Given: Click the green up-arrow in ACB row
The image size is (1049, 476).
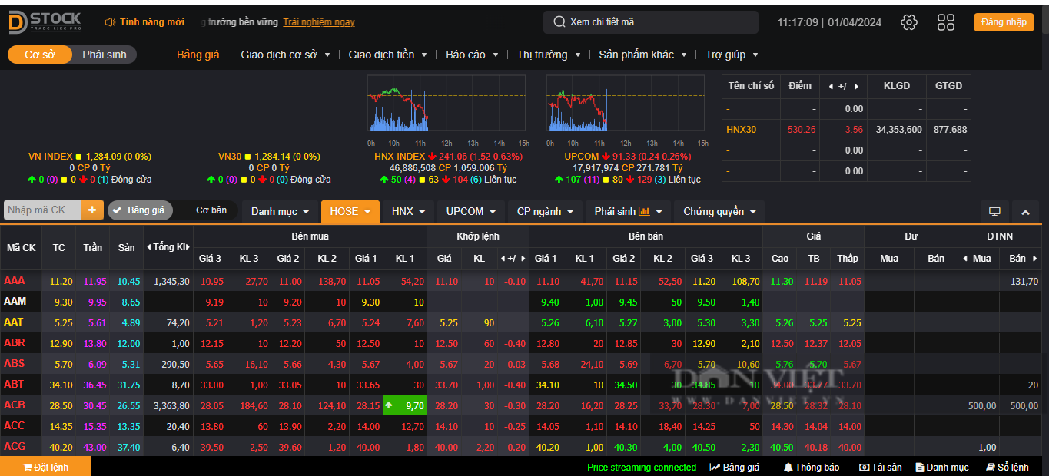Looking at the screenshot, I should (390, 405).
